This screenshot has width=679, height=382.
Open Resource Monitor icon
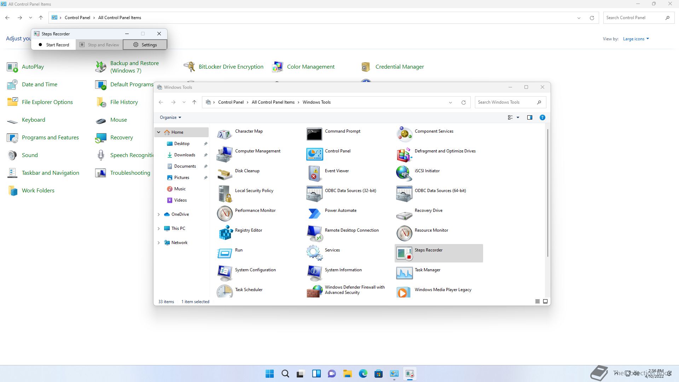pos(404,233)
